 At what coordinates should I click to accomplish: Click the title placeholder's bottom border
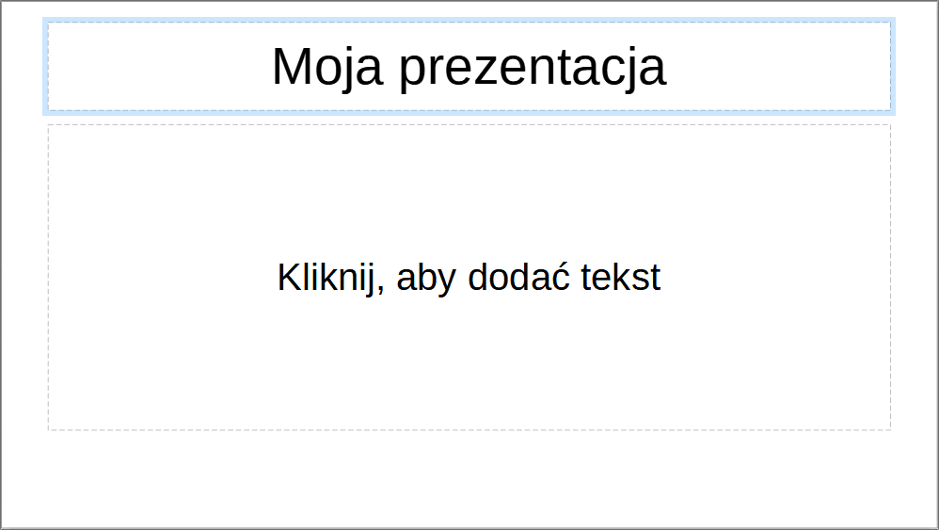click(x=469, y=111)
